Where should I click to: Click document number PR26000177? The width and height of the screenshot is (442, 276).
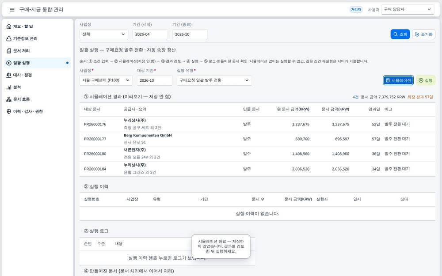(x=95, y=139)
